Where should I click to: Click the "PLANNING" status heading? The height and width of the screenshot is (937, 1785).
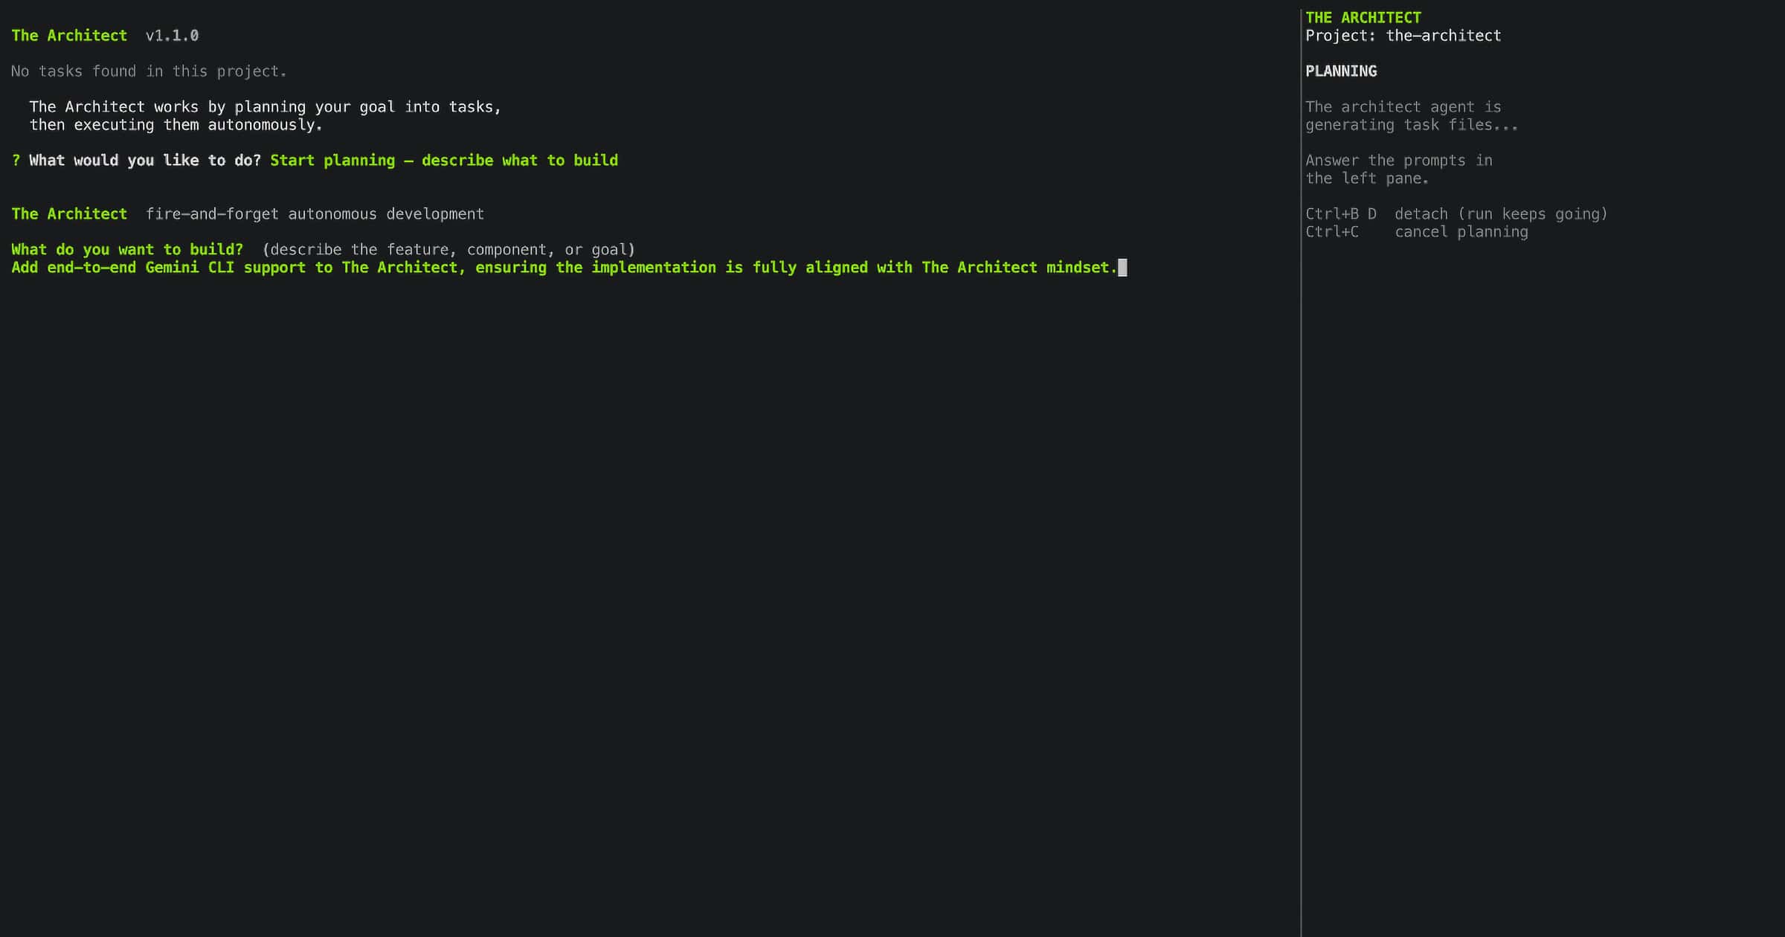[x=1341, y=71]
